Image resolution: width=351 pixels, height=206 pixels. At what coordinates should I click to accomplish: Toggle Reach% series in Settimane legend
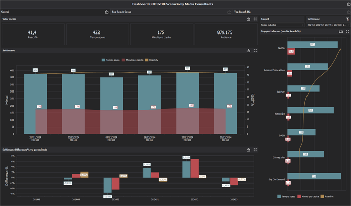[x=151, y=60]
